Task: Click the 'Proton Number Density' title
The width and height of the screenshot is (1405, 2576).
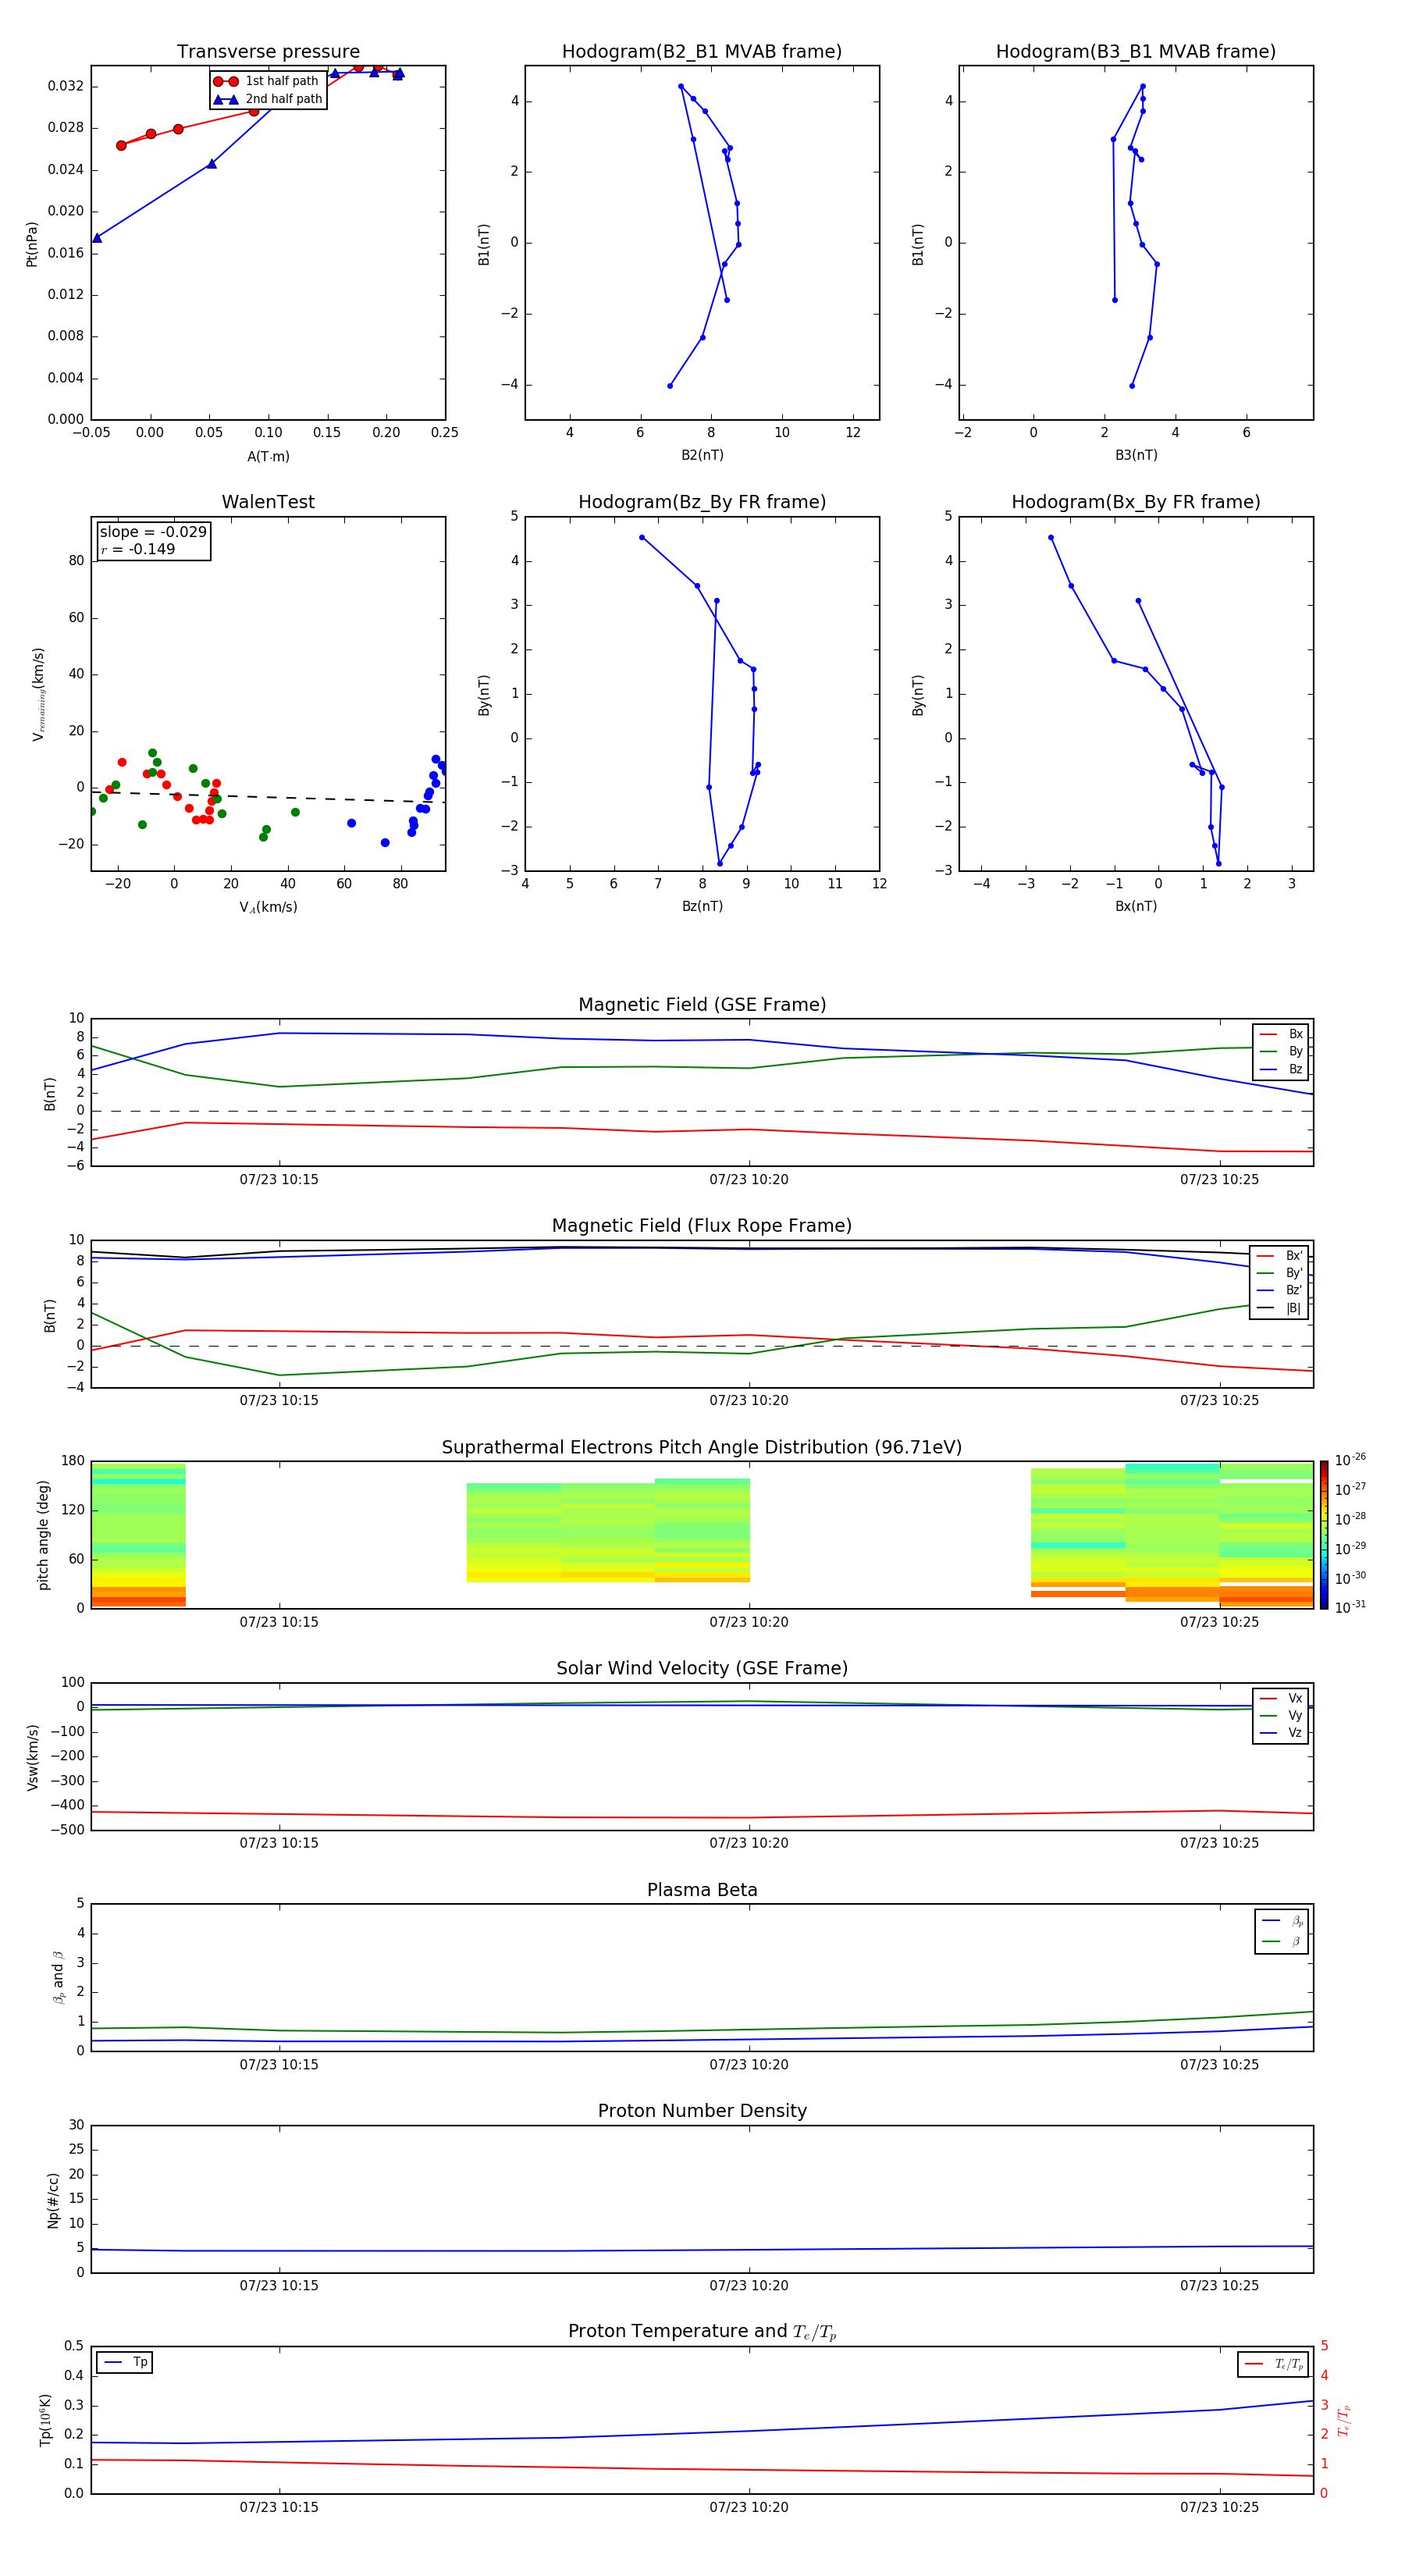Action: 702,2111
